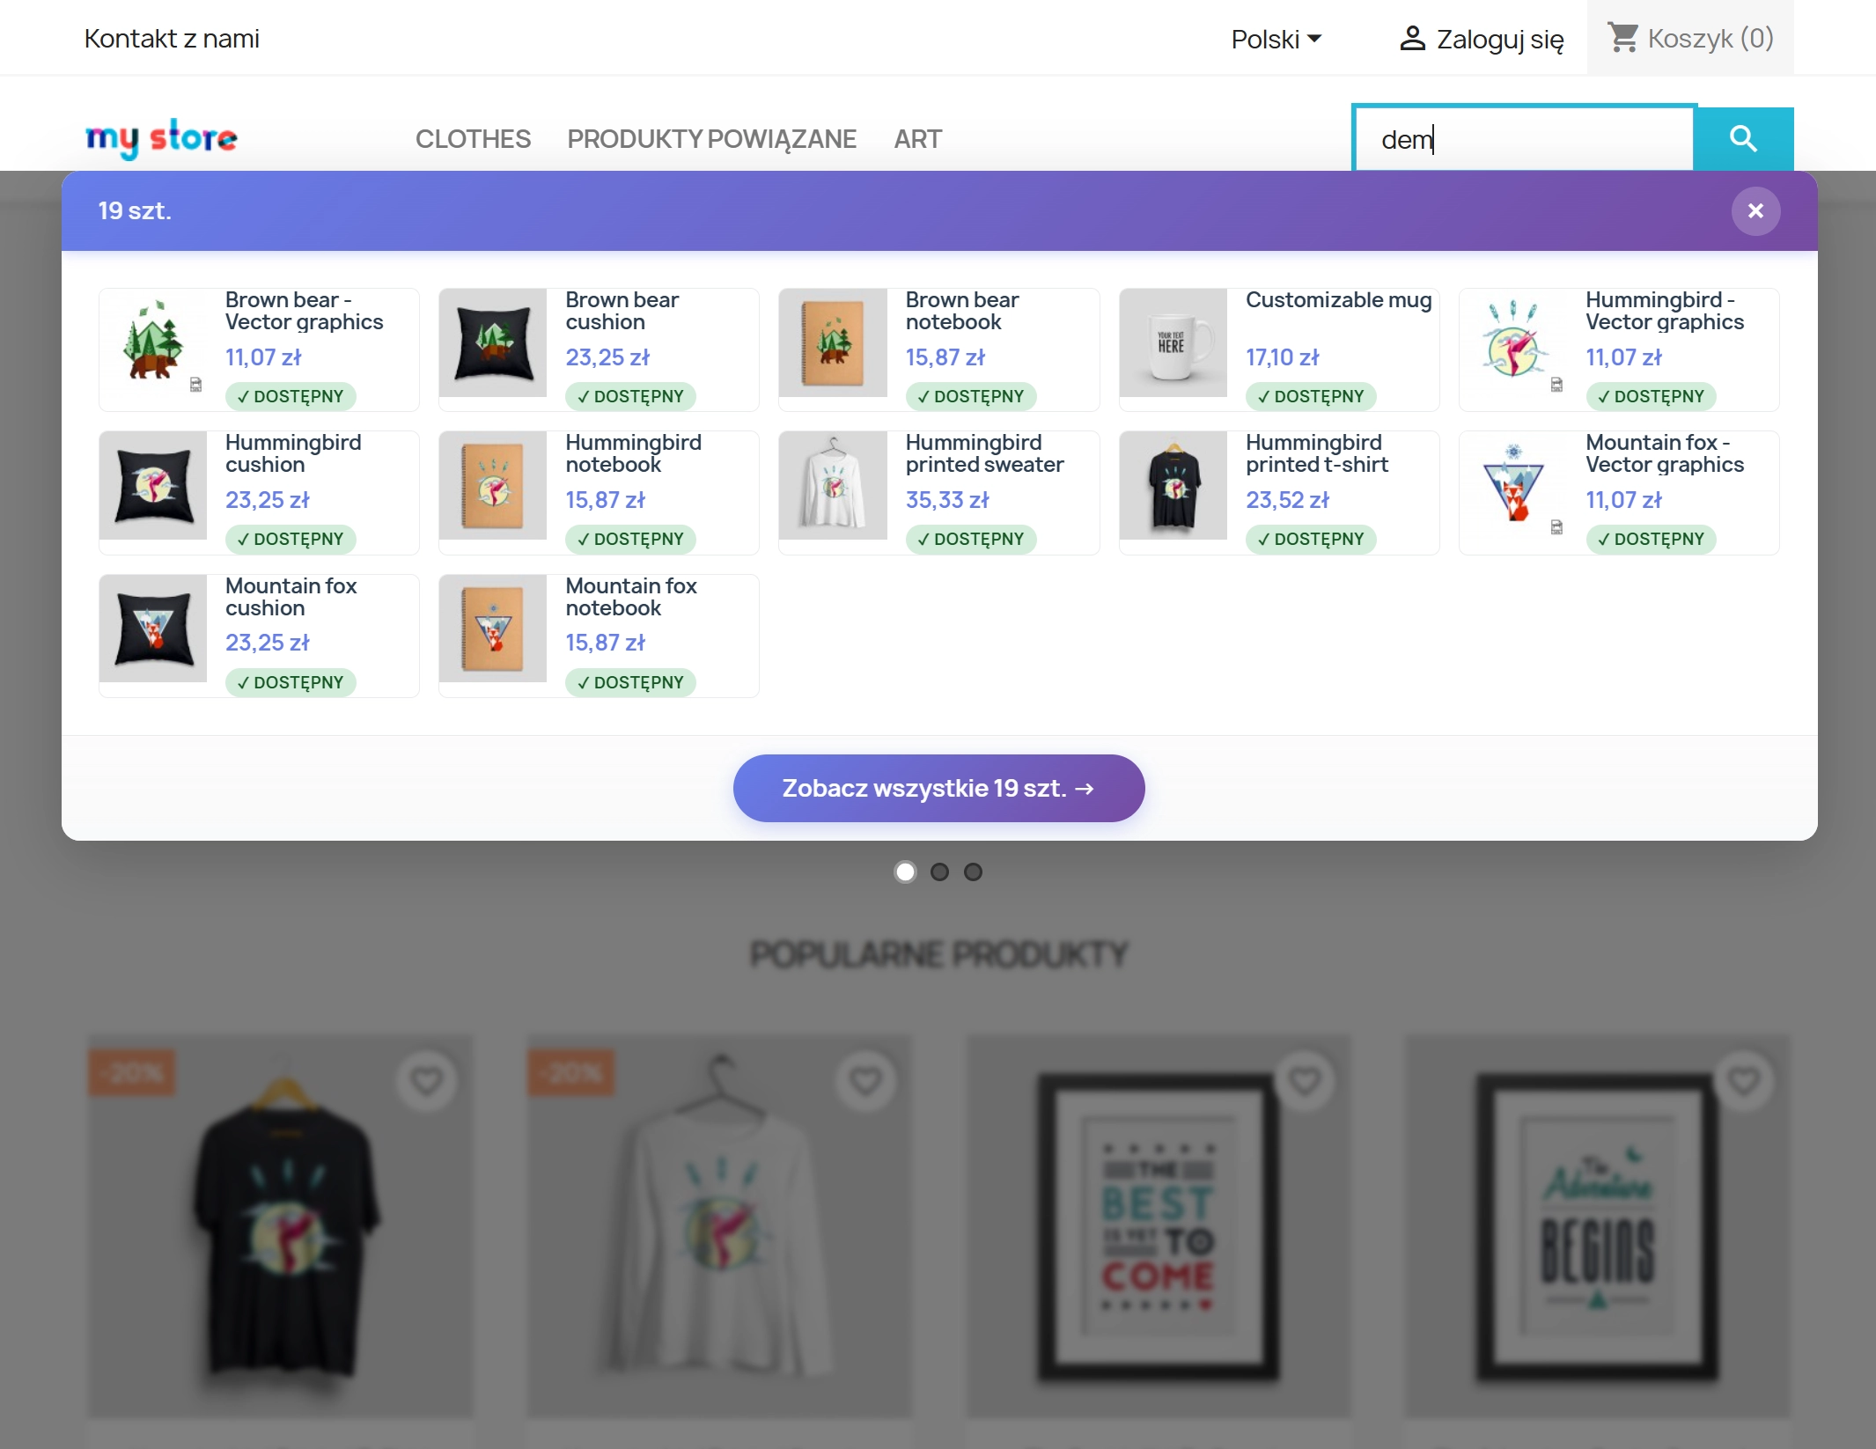Open the Kontakt z nami link

pyautogui.click(x=172, y=37)
